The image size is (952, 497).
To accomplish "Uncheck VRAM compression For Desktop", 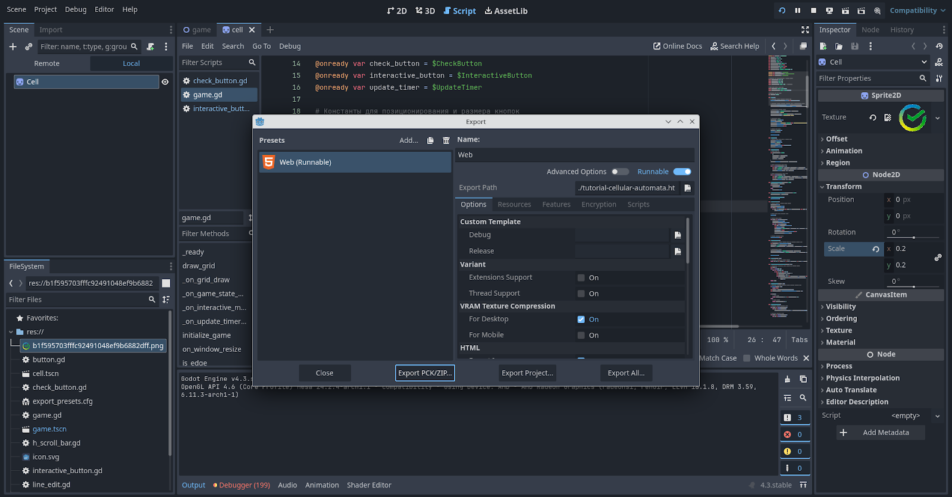I will pos(581,320).
